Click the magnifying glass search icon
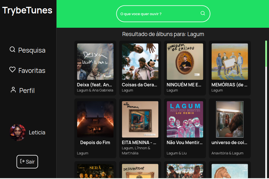The image size is (269, 179). click(203, 13)
